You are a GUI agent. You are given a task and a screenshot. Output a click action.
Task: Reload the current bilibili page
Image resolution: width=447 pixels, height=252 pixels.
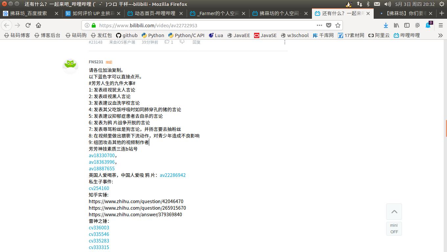pos(28,25)
